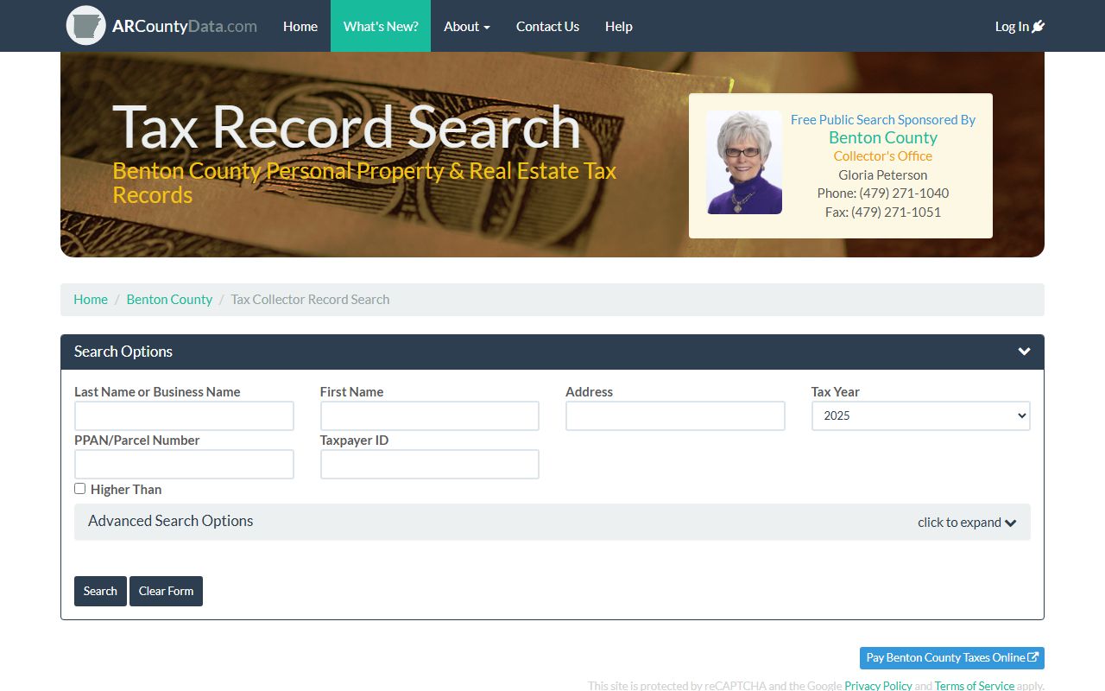Click the 'Tax Collector Record Search' breadcrumb text
The width and height of the screenshot is (1105, 691).
click(x=310, y=299)
